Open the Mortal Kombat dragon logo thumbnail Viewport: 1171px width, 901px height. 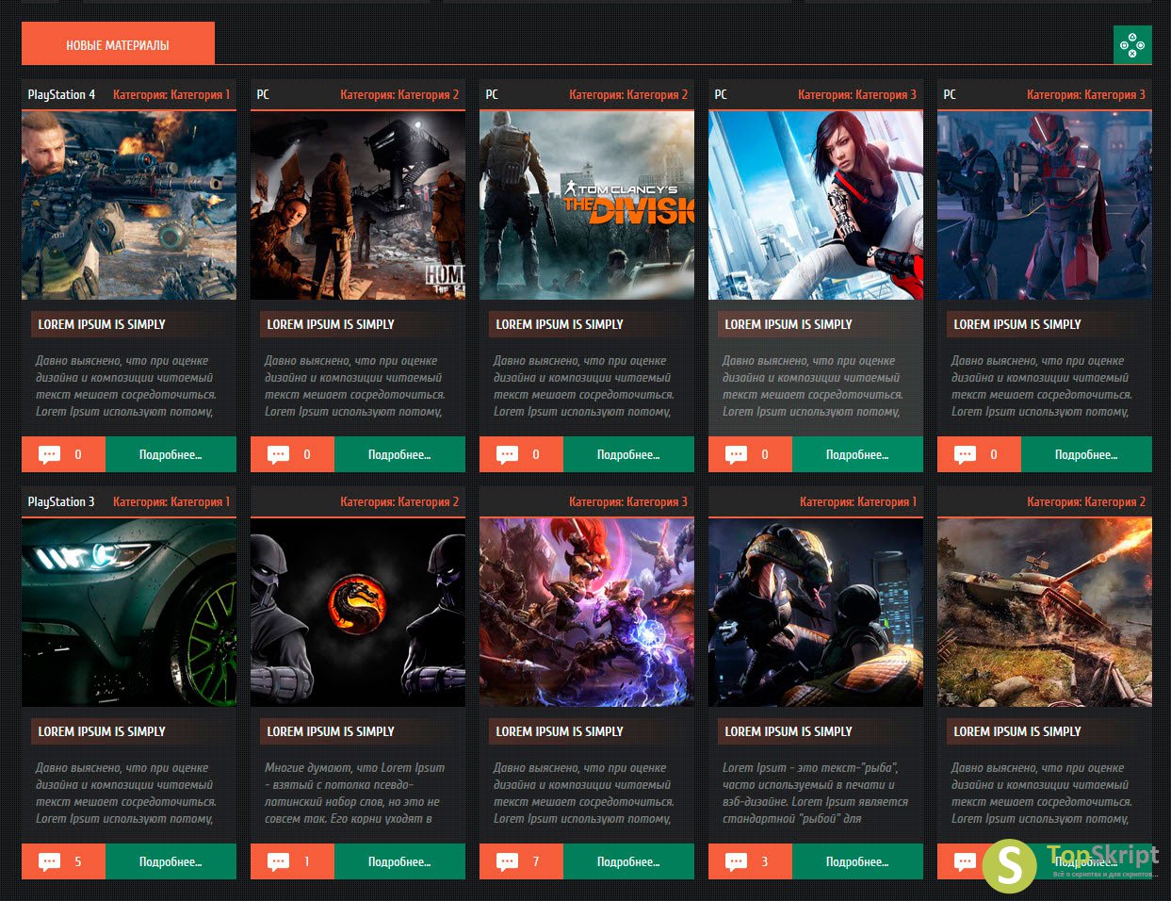(358, 613)
